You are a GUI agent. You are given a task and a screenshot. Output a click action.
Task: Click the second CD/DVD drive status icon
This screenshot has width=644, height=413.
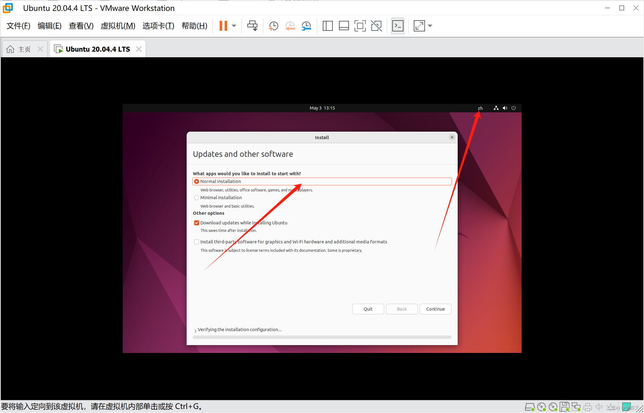point(553,407)
